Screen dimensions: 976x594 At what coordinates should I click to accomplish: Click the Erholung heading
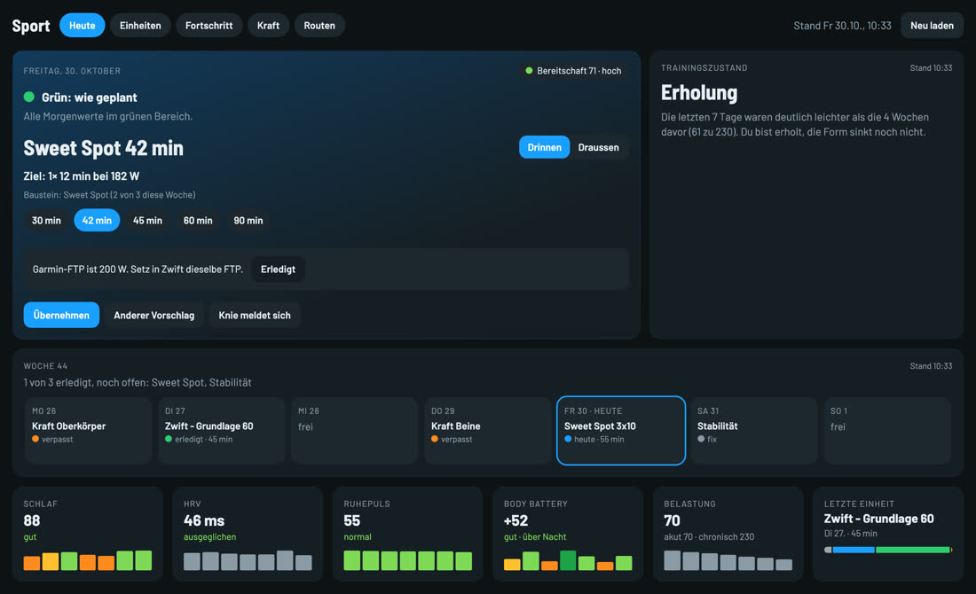(699, 93)
